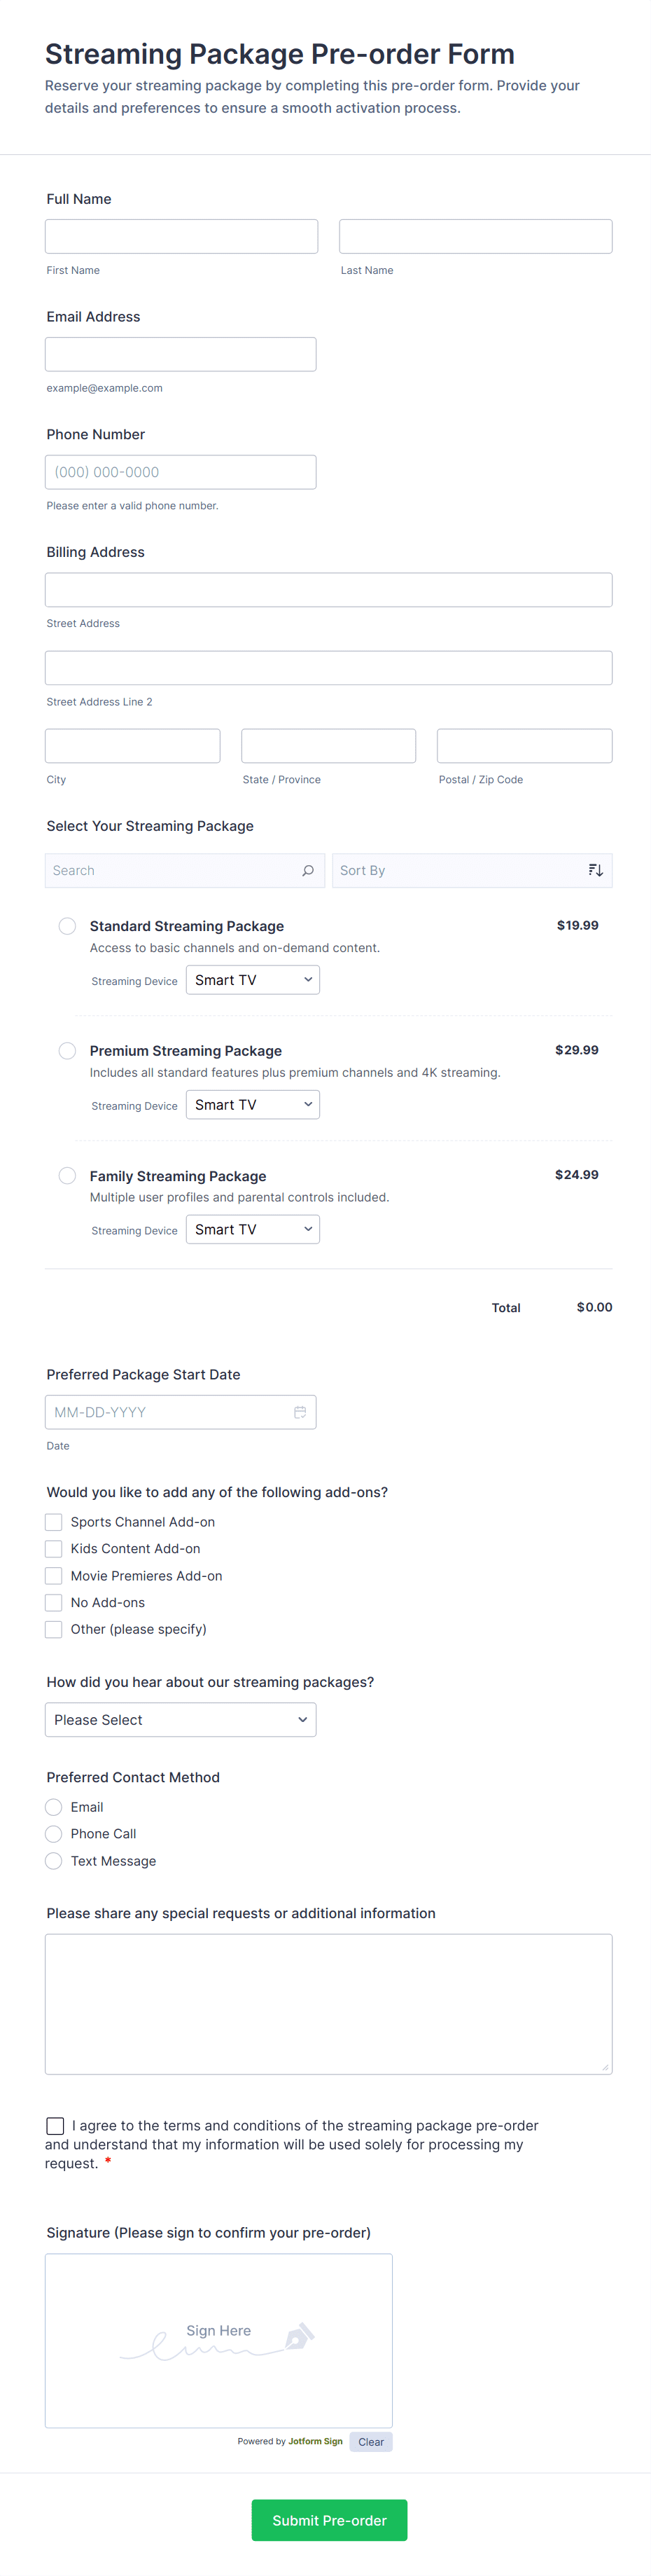Click the sort order icon in Sort By
651x2576 pixels.
pyautogui.click(x=595, y=870)
